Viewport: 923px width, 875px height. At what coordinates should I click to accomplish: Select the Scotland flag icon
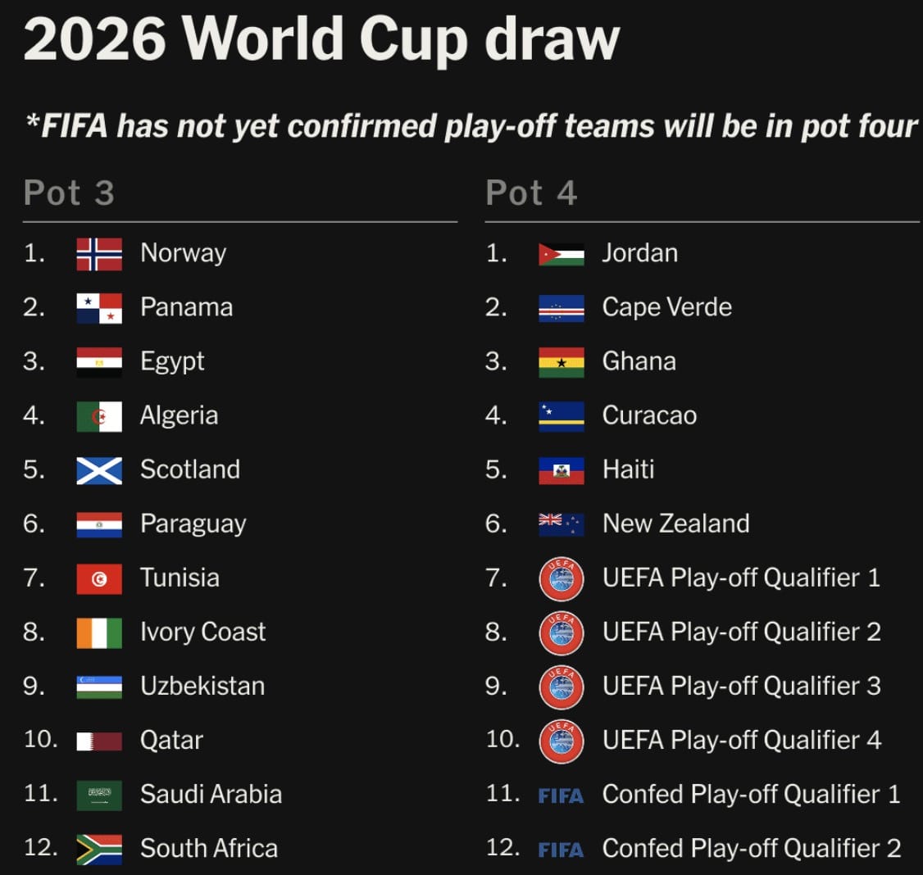99,470
